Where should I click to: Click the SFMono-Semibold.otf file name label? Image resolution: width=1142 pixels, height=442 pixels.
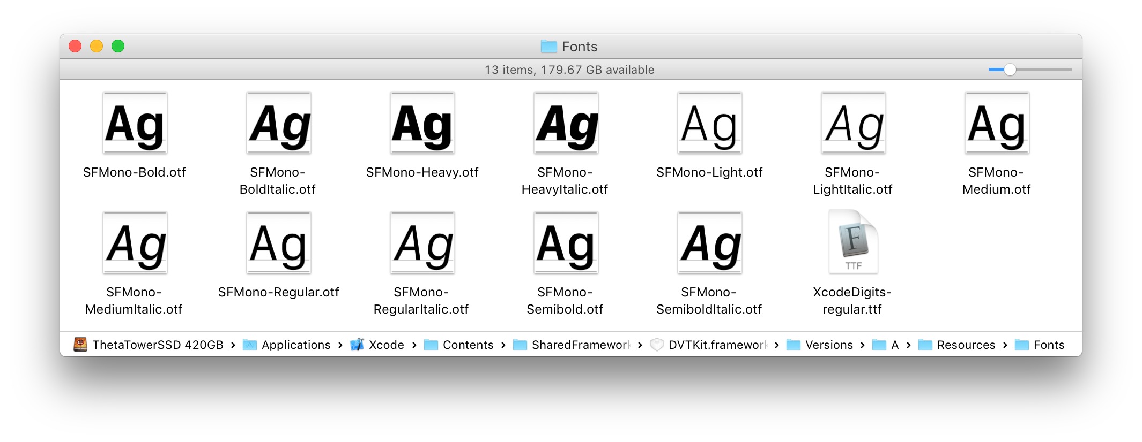565,301
